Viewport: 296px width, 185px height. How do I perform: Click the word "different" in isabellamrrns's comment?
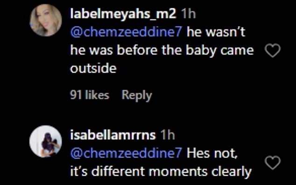pos(118,171)
